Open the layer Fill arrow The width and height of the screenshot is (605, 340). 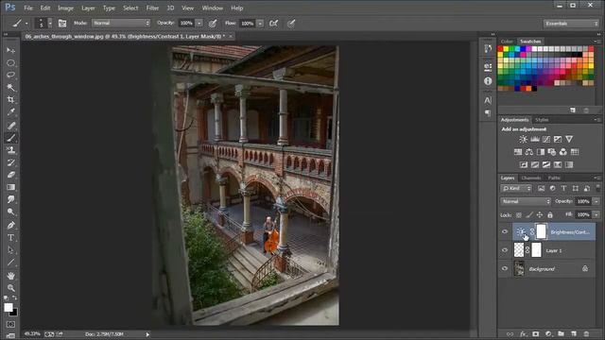(596, 214)
